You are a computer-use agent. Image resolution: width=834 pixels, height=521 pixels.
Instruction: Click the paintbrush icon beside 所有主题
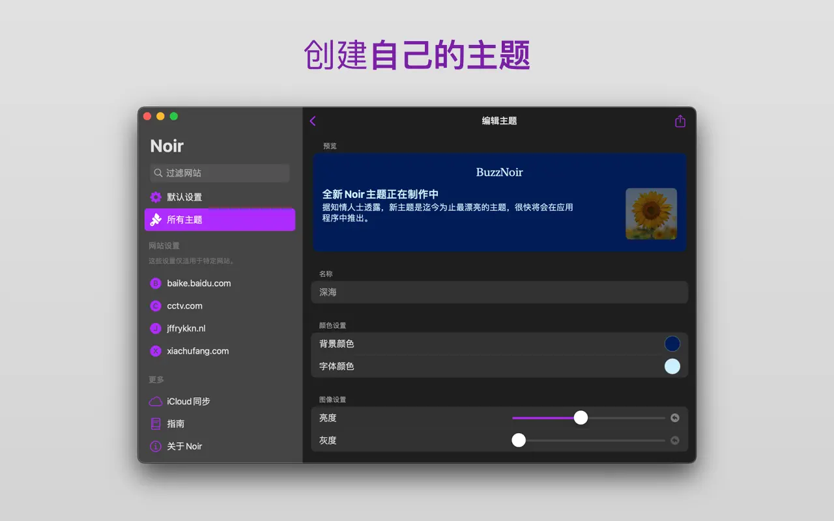point(156,219)
